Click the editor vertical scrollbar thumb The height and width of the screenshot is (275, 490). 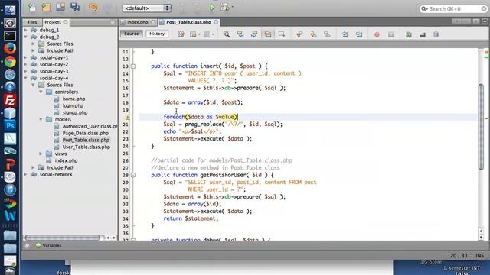[481, 127]
